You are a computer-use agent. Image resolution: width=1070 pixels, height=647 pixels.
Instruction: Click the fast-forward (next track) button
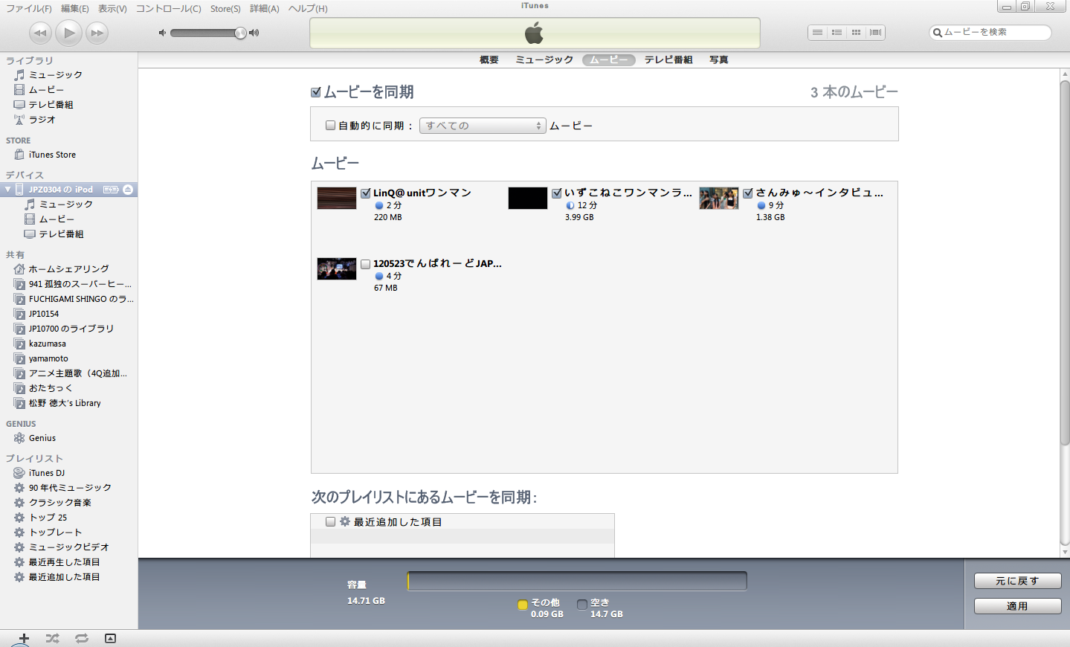pyautogui.click(x=97, y=33)
